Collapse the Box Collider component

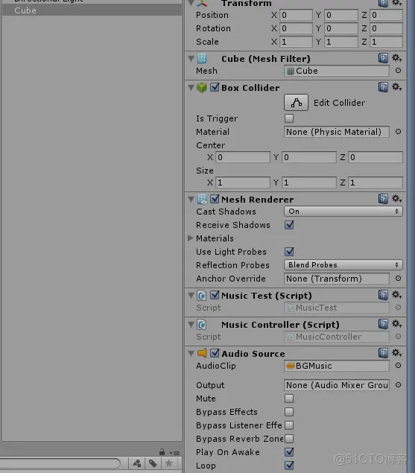pos(191,88)
